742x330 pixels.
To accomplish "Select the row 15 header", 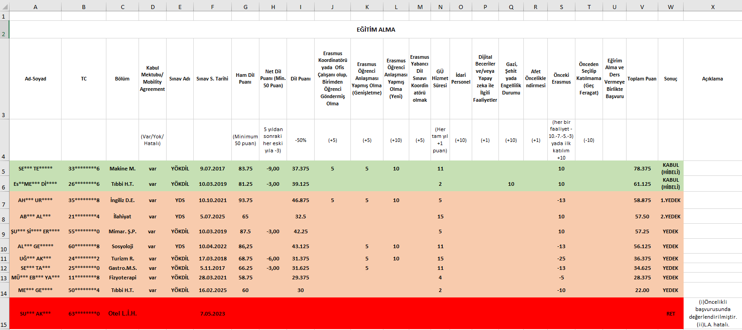I will (x=4, y=324).
